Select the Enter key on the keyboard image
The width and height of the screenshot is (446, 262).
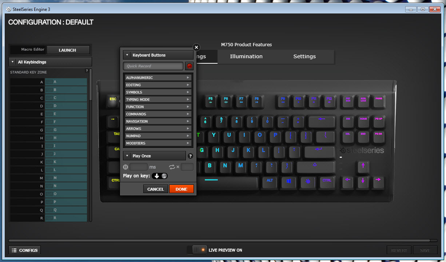coord(319,151)
